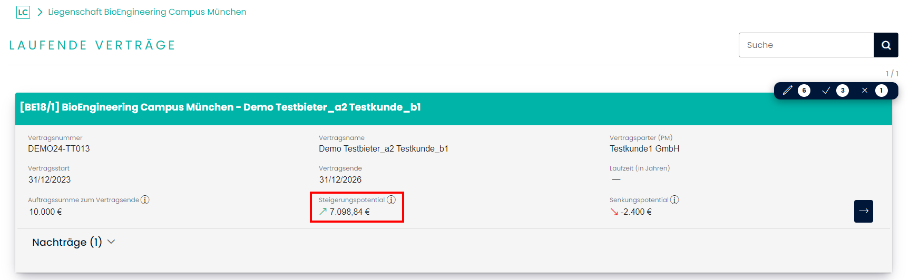Show info for Auftragssumme zum Vertragsende
The height and width of the screenshot is (280, 910).
coord(145,200)
